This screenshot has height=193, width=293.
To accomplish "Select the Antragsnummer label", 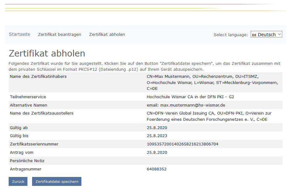I will pos(26,169).
